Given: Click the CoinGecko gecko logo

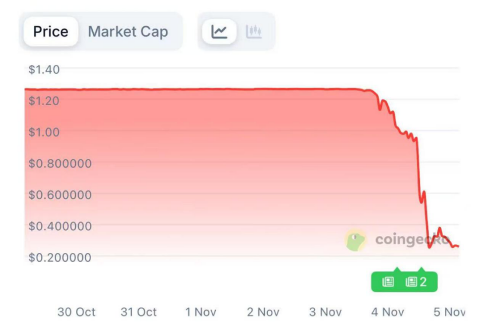Looking at the screenshot, I should 356,239.
